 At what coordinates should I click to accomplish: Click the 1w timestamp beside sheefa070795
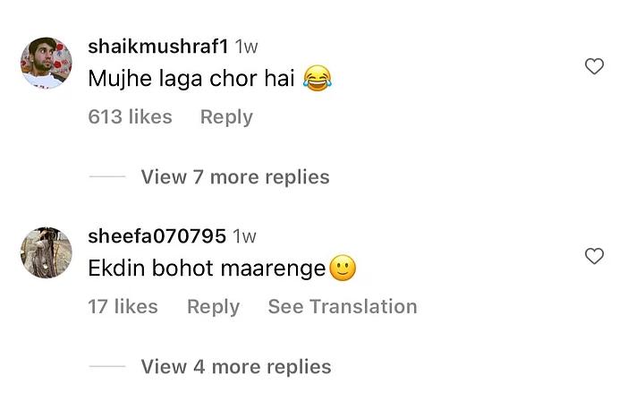(244, 236)
